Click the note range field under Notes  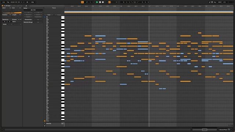click(33, 10)
